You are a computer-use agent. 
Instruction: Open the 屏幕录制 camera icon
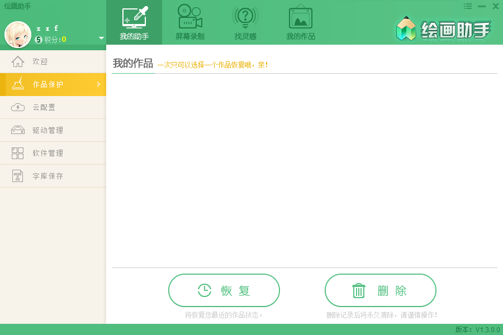click(x=190, y=17)
